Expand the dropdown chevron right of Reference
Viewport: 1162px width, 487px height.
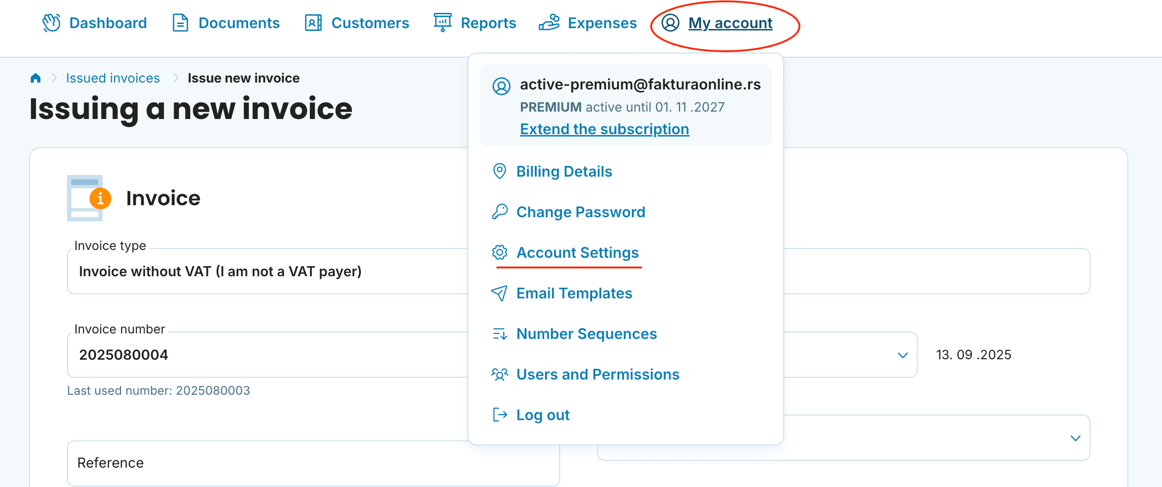pyautogui.click(x=1075, y=438)
